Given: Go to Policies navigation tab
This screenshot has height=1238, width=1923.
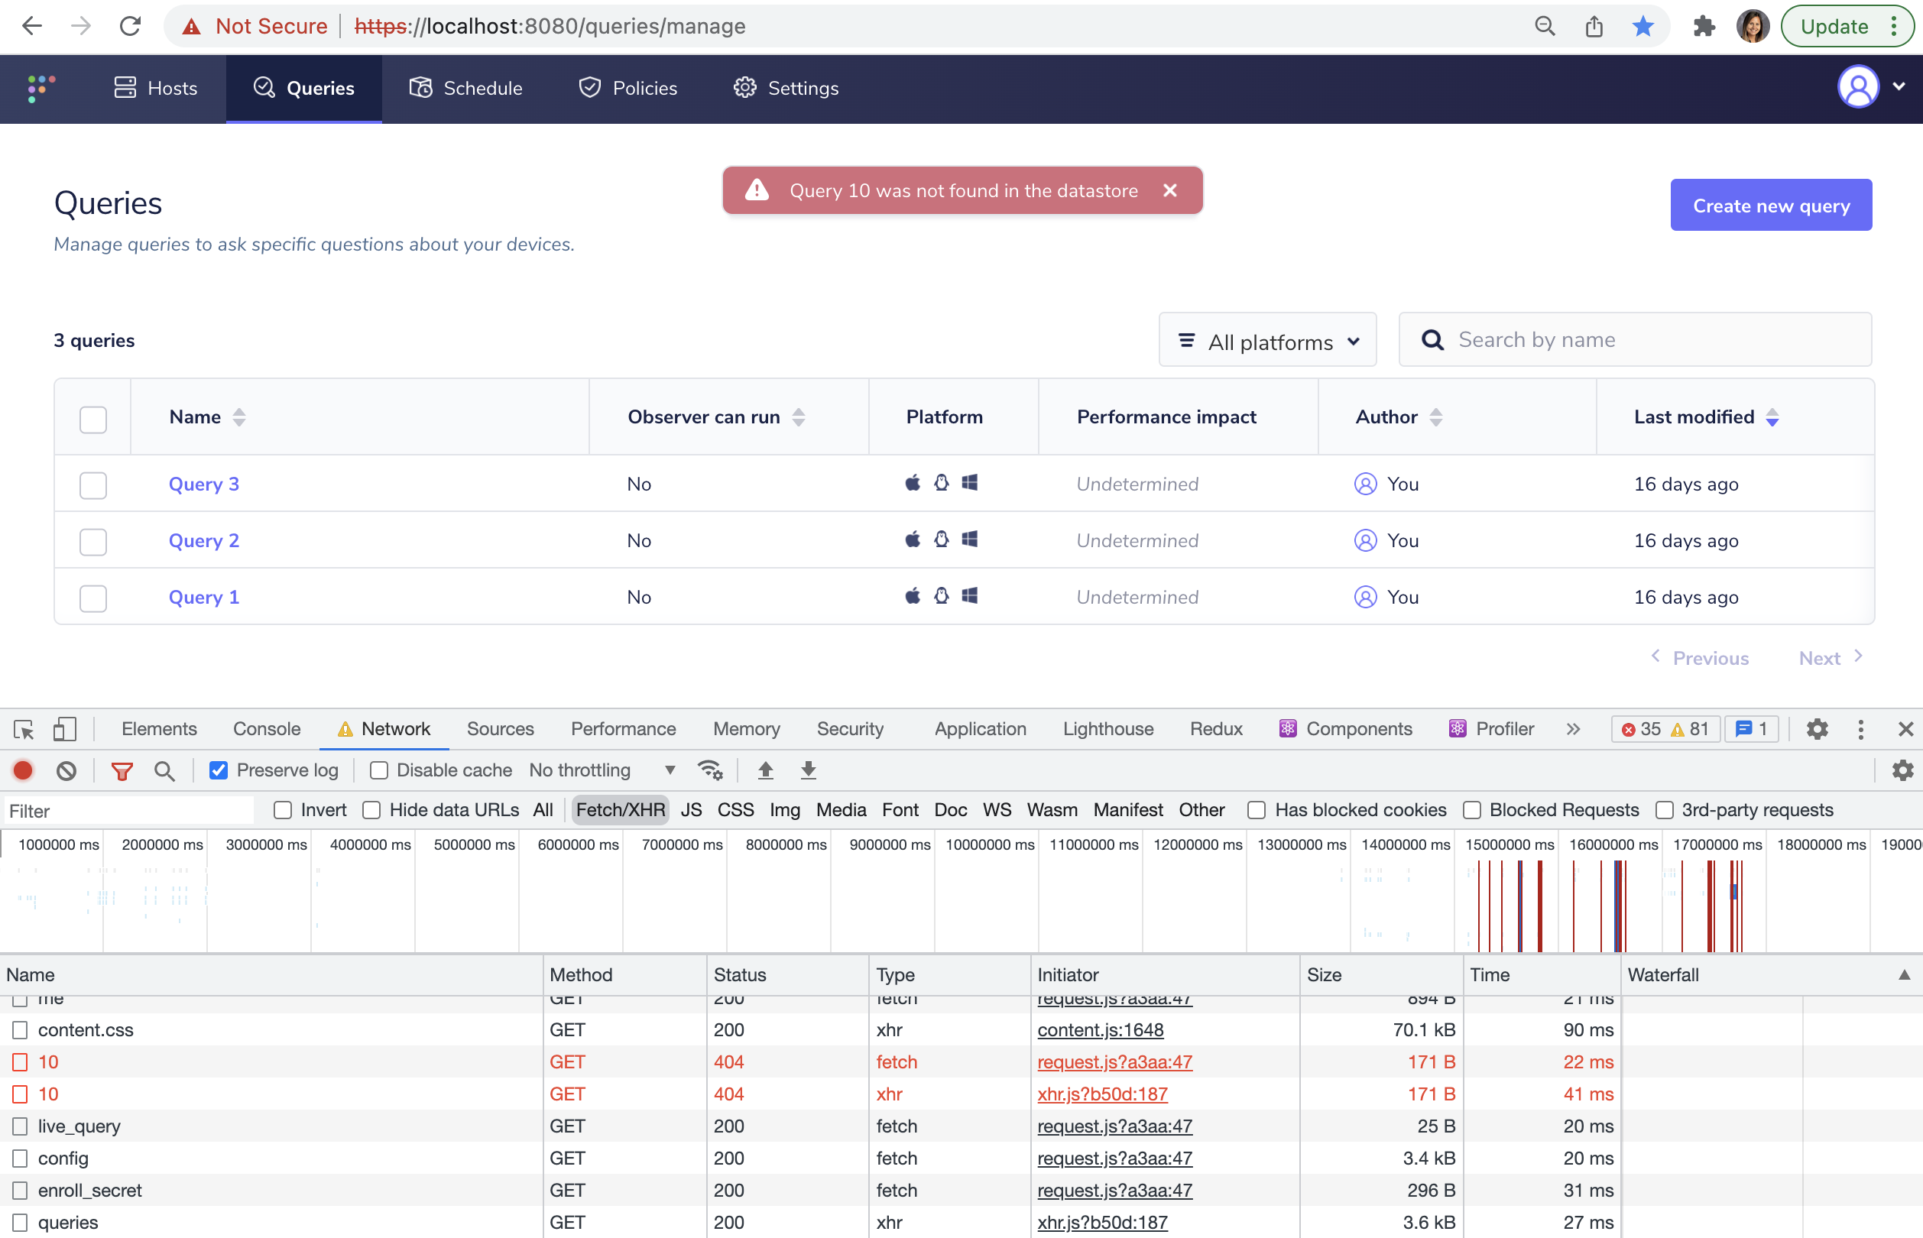Looking at the screenshot, I should point(627,88).
